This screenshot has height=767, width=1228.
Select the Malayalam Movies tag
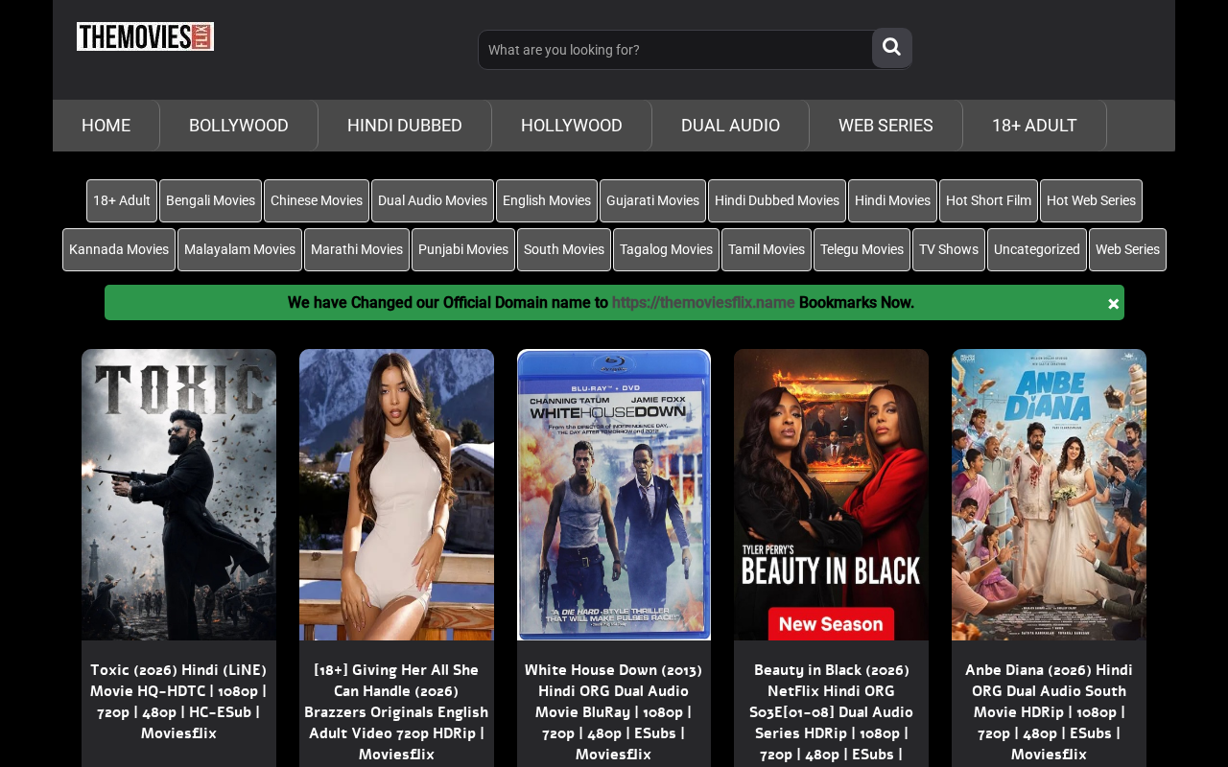pyautogui.click(x=240, y=249)
